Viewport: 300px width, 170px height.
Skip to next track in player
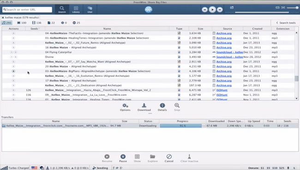(220, 10)
